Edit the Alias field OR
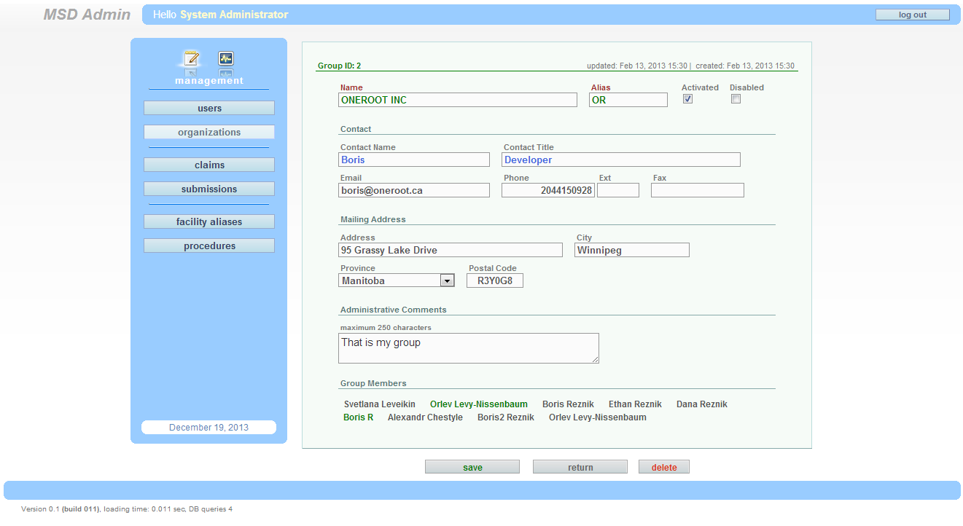The height and width of the screenshot is (526, 963). (628, 100)
